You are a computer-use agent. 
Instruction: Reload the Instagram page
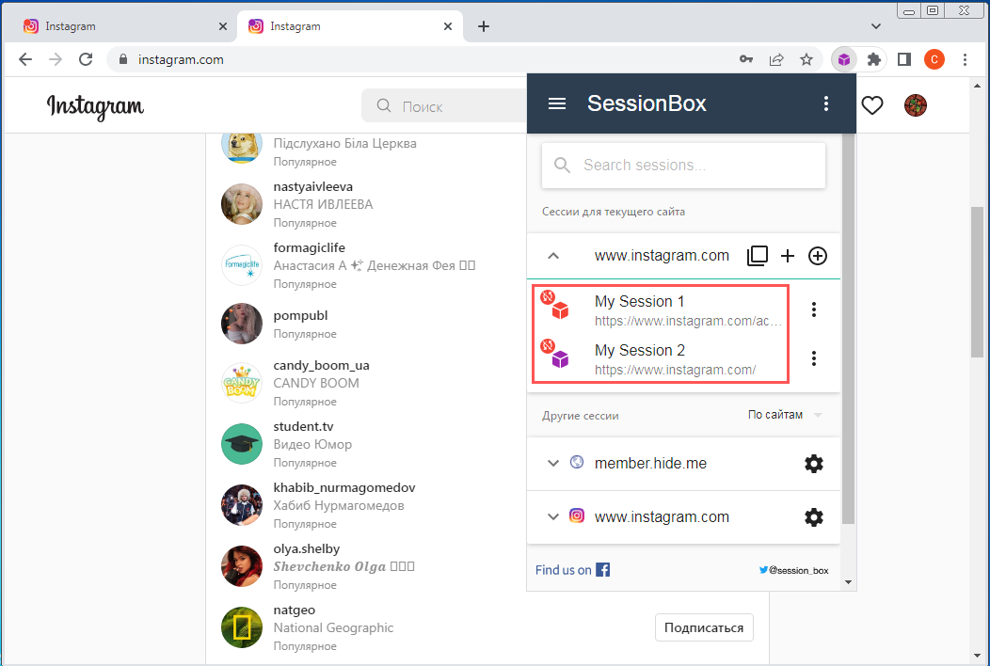[86, 60]
